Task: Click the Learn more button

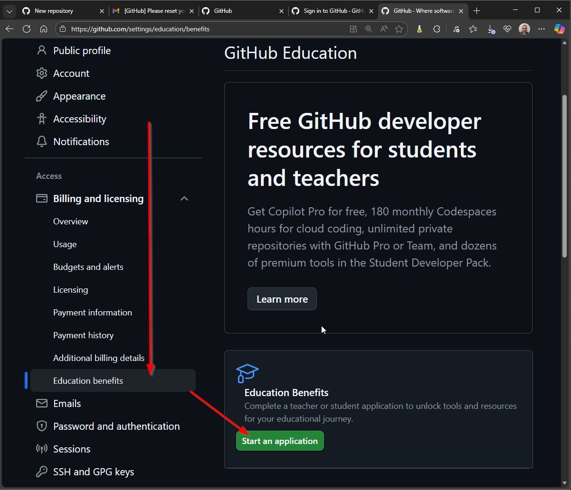Action: tap(282, 299)
